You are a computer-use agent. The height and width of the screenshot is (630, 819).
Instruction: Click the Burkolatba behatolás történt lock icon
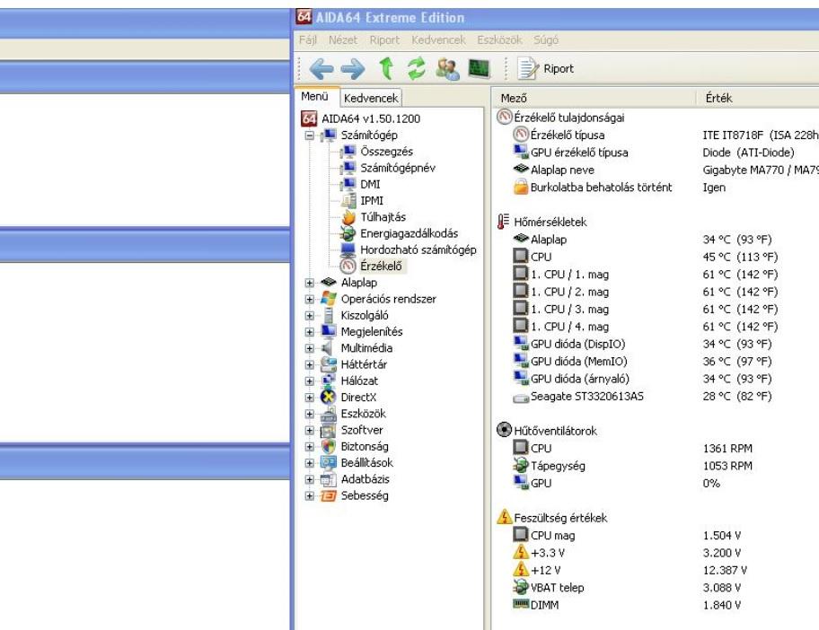pyautogui.click(x=521, y=187)
